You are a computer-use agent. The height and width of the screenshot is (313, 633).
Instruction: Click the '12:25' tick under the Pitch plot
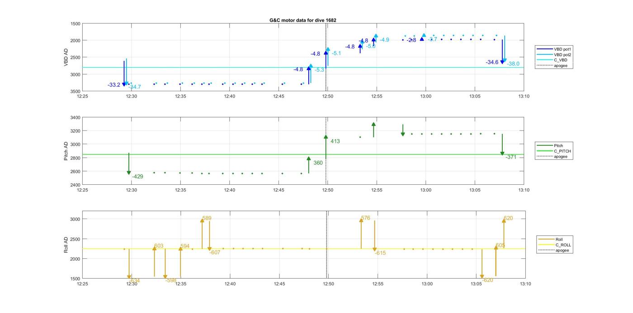[x=82, y=190]
